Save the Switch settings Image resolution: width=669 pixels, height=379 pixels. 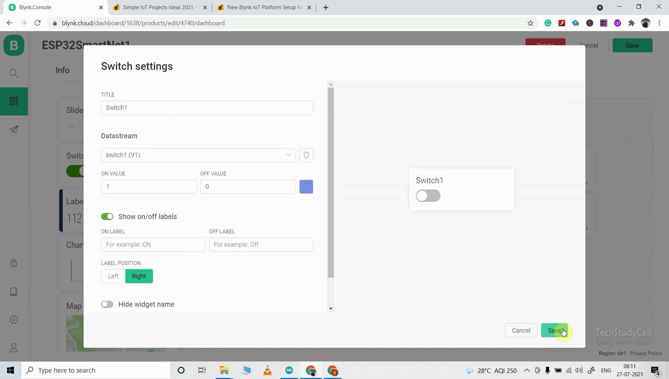pyautogui.click(x=554, y=330)
